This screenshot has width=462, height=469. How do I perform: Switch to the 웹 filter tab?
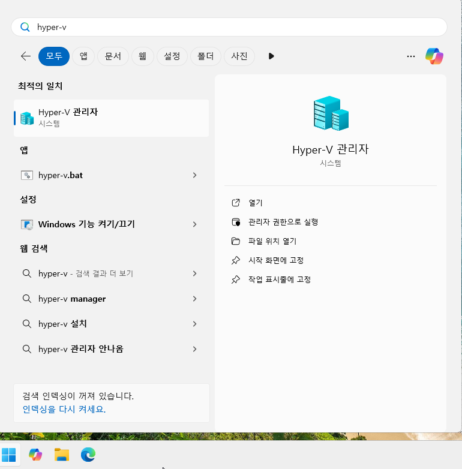(x=142, y=56)
